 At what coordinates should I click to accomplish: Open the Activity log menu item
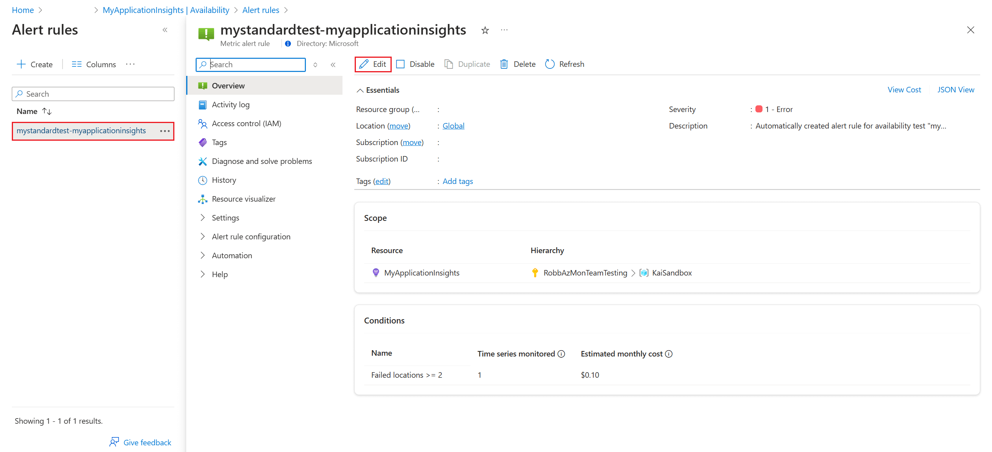230,105
